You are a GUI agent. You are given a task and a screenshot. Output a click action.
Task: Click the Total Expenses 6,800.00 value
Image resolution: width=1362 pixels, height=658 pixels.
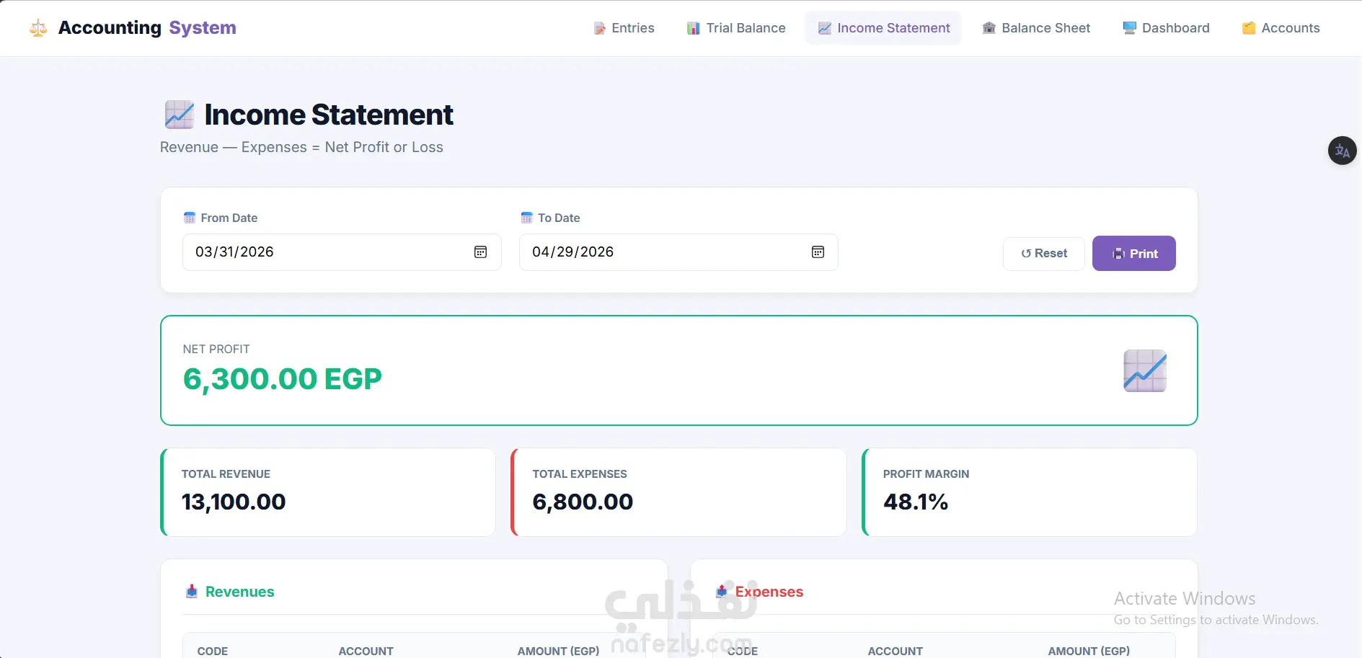[x=583, y=502]
